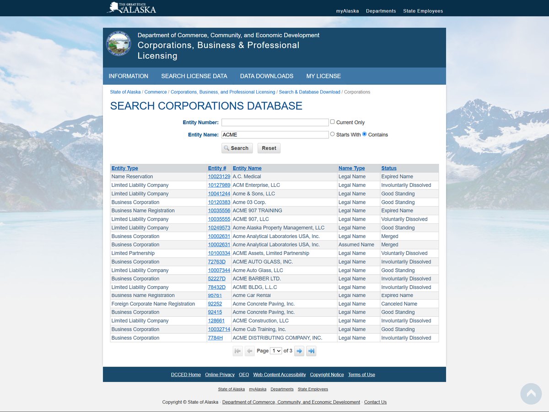Screen dimensions: 549x412
Task: Sort by Name Type column
Action: (352, 168)
